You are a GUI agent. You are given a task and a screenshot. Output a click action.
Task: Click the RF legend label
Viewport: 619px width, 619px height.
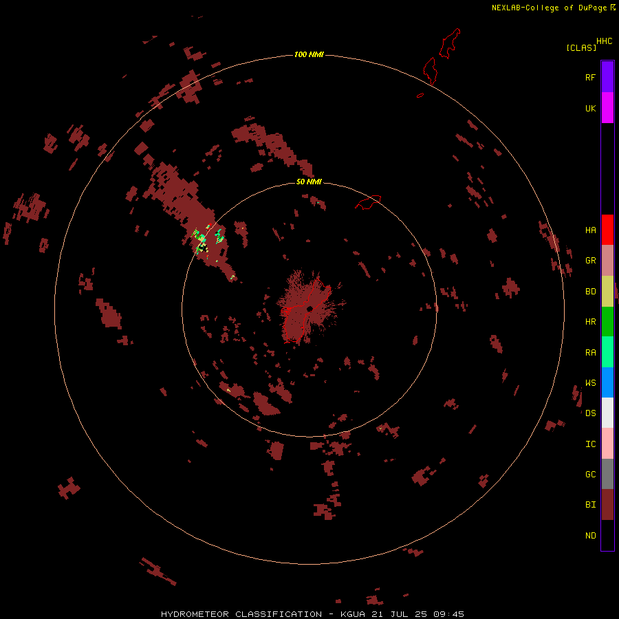[590, 77]
